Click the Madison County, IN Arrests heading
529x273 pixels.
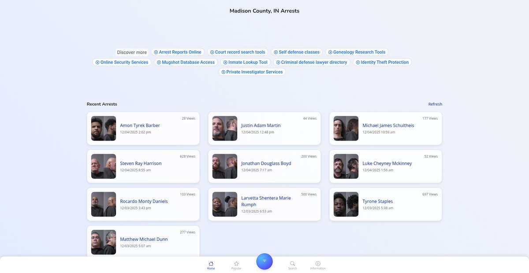pyautogui.click(x=264, y=11)
